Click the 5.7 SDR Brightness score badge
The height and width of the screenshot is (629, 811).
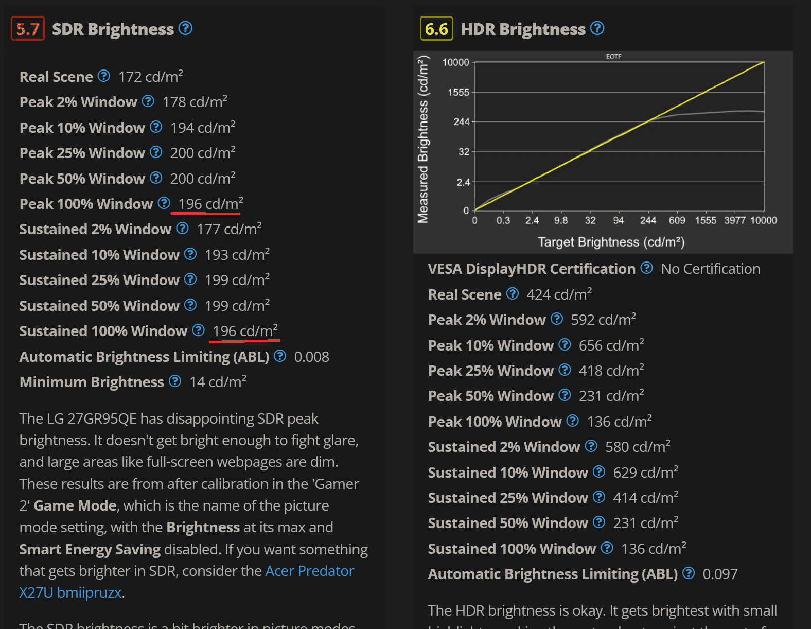coord(28,28)
